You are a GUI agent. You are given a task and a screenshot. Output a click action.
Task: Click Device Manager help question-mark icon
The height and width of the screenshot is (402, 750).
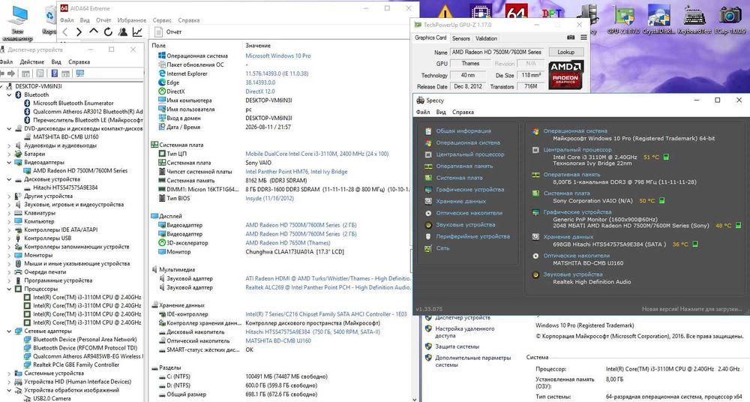tap(55, 73)
